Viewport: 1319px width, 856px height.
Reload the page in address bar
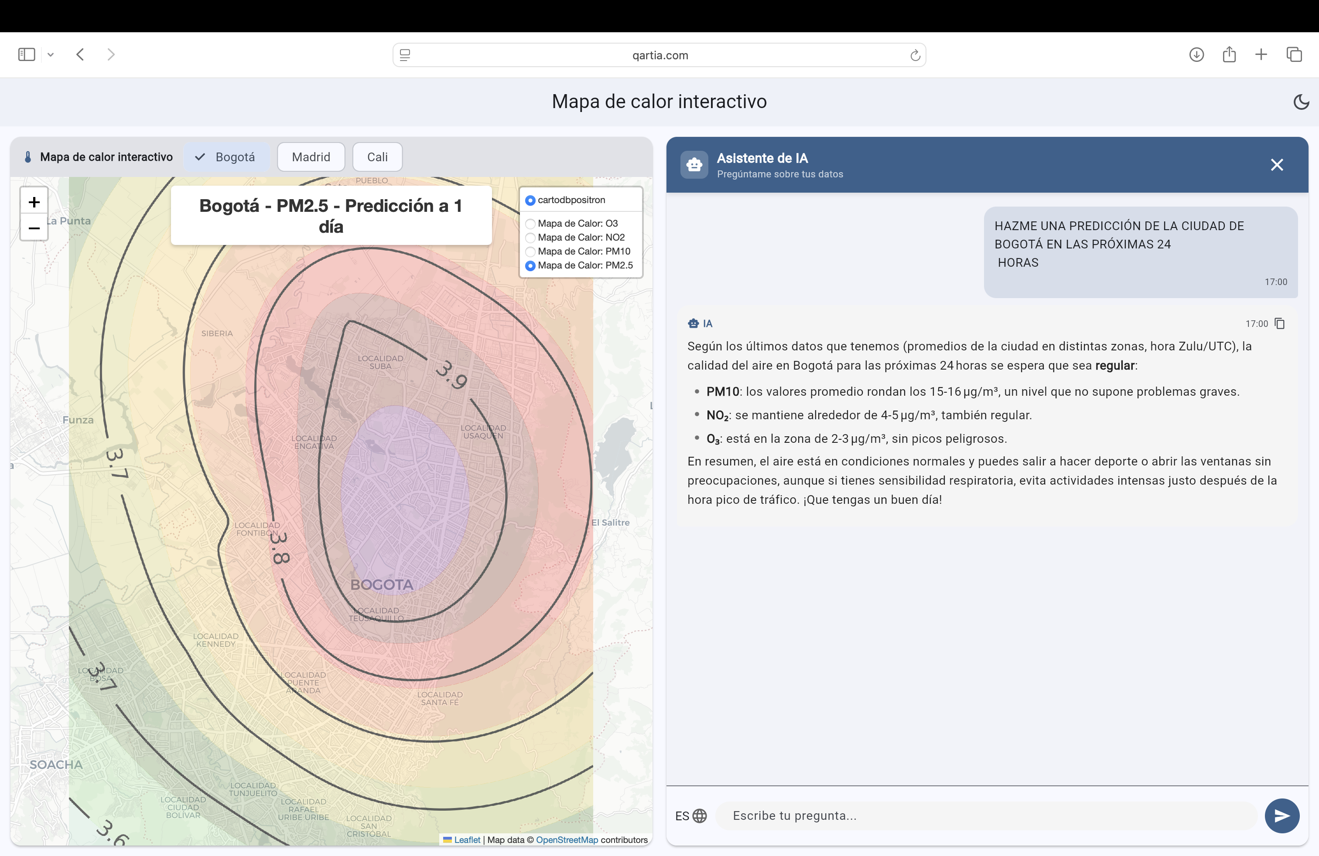915,55
